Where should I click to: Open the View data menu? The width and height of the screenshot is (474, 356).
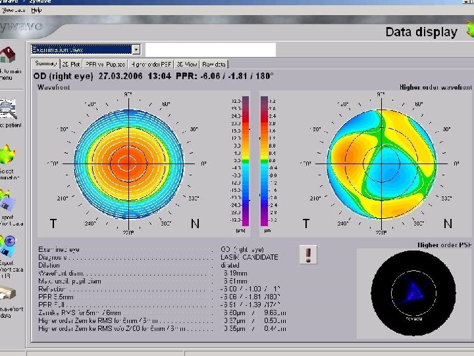point(13,10)
